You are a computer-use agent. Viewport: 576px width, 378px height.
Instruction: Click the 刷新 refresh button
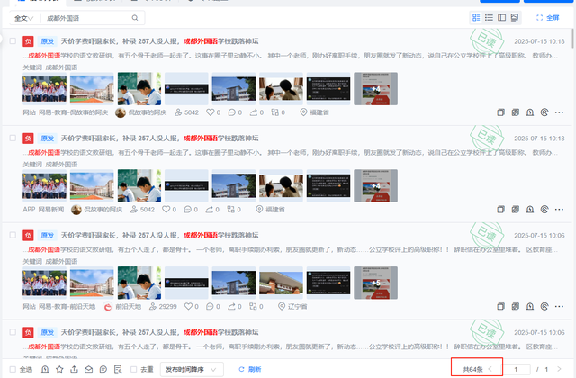(250, 369)
